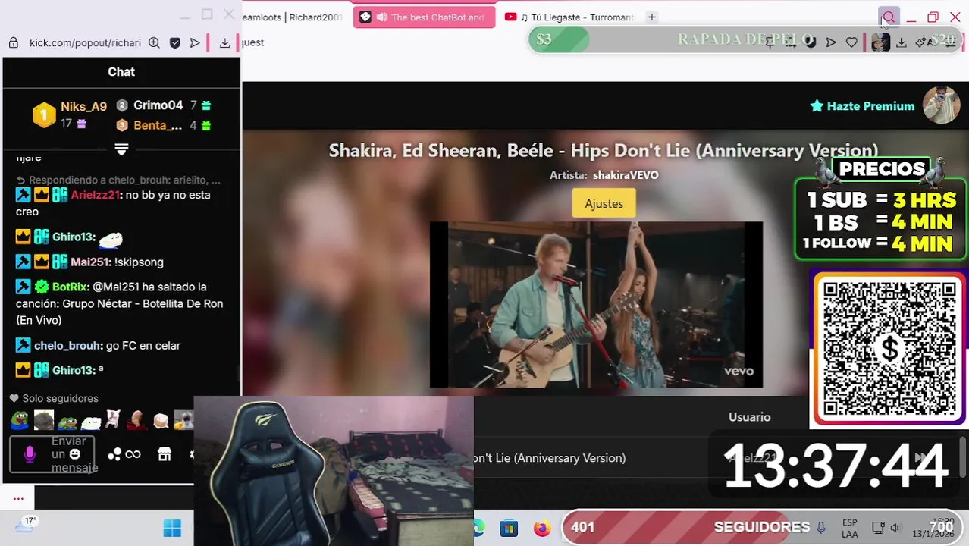Collapse the gift leaderboard using the funnel arrow
This screenshot has width=969, height=546.
pos(121,148)
